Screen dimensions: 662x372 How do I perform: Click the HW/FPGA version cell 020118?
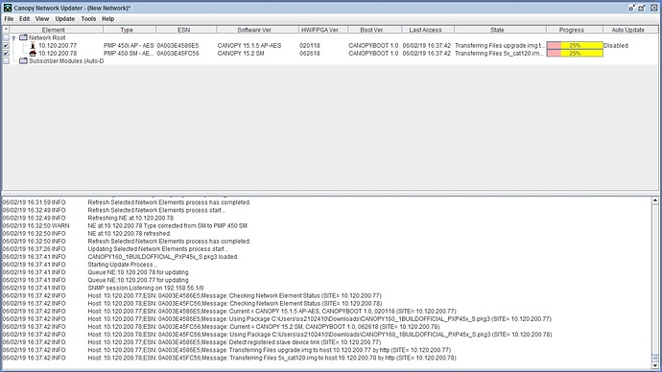click(310, 45)
